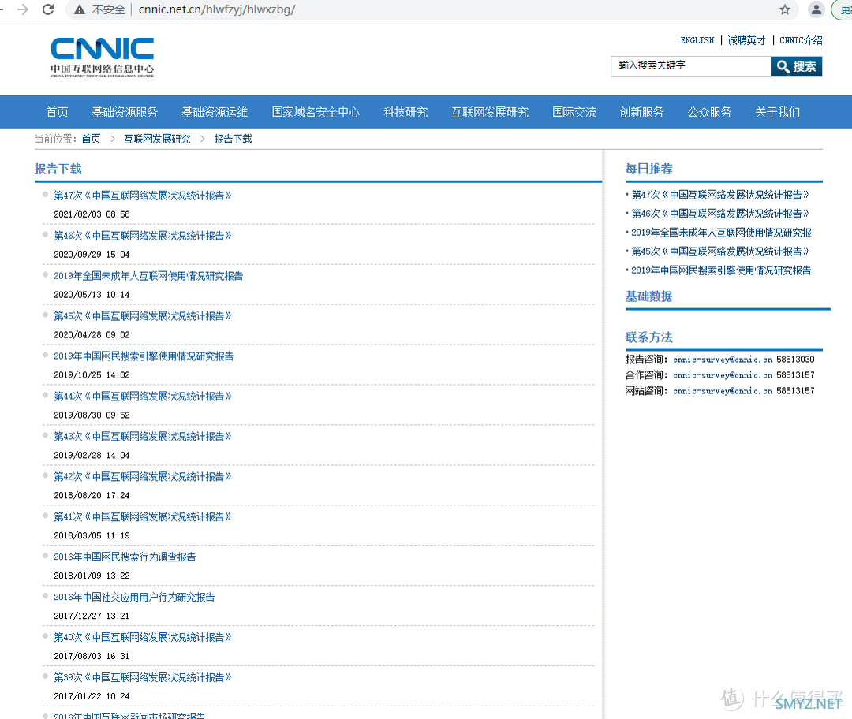The width and height of the screenshot is (852, 719).
Task: Open the 第46次 report in the main list
Action: 142,236
